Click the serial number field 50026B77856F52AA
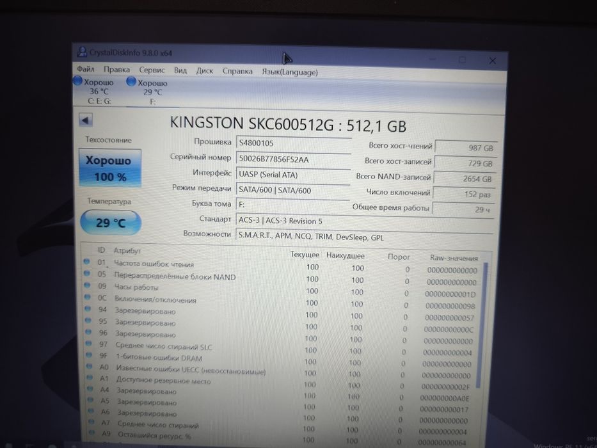597x448 pixels. point(293,159)
